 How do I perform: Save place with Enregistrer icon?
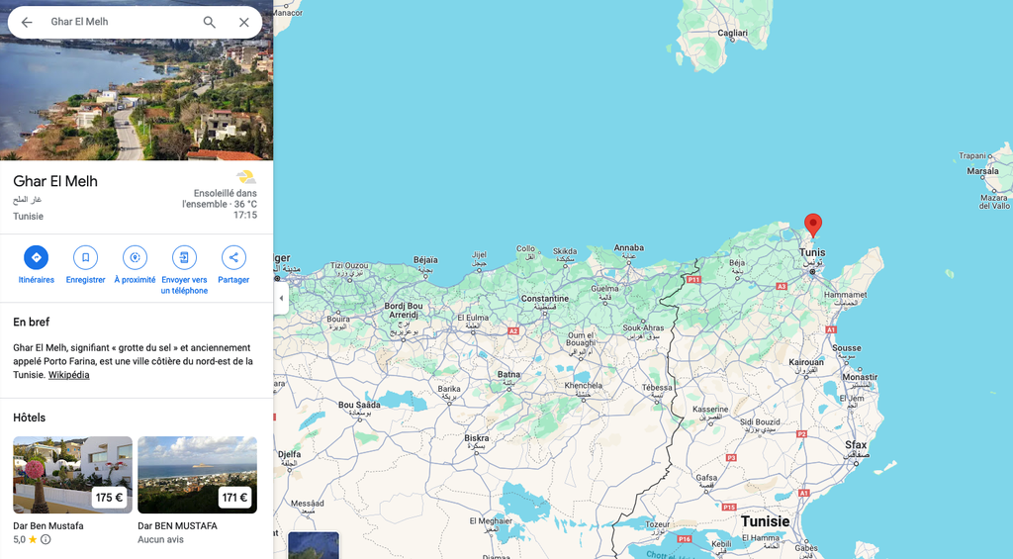(x=85, y=257)
